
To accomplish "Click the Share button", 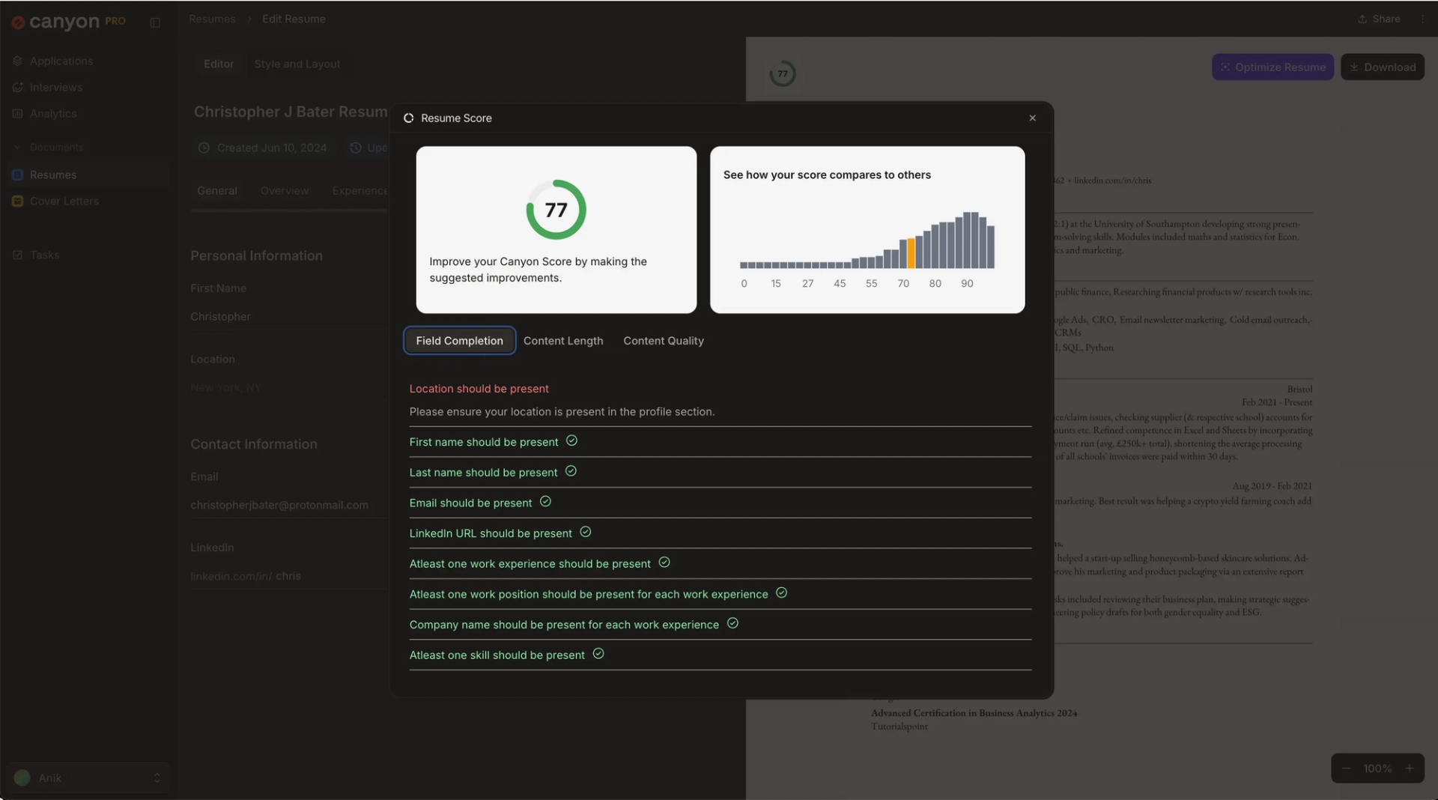I will click(1379, 19).
